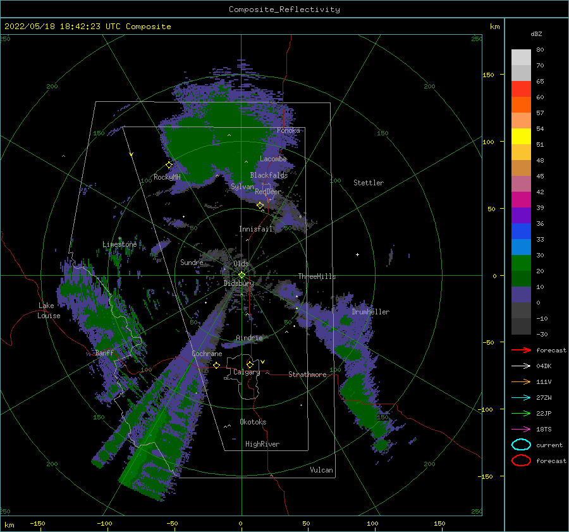Click the Airdrie town label
Image resolution: width=569 pixels, height=532 pixels.
(x=249, y=338)
